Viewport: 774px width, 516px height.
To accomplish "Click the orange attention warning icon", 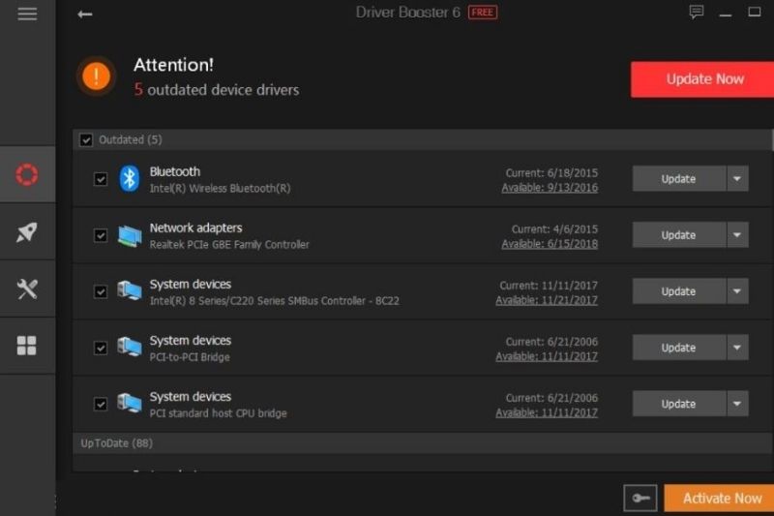I will 96,76.
